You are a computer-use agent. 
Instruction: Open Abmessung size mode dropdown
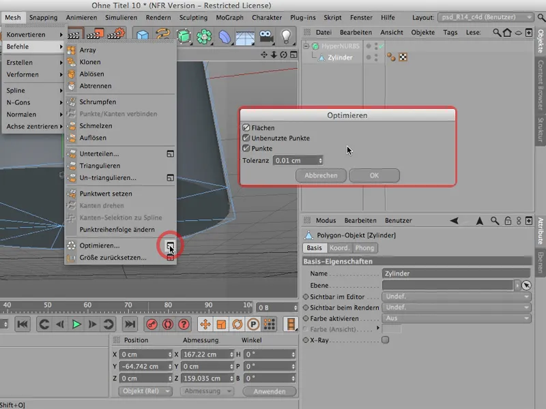(207, 391)
